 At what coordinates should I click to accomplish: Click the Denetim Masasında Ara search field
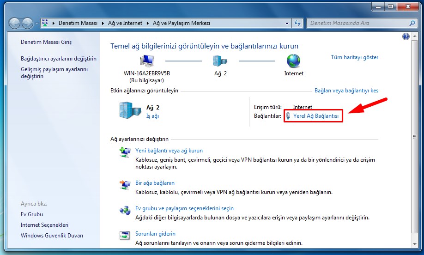pos(356,23)
